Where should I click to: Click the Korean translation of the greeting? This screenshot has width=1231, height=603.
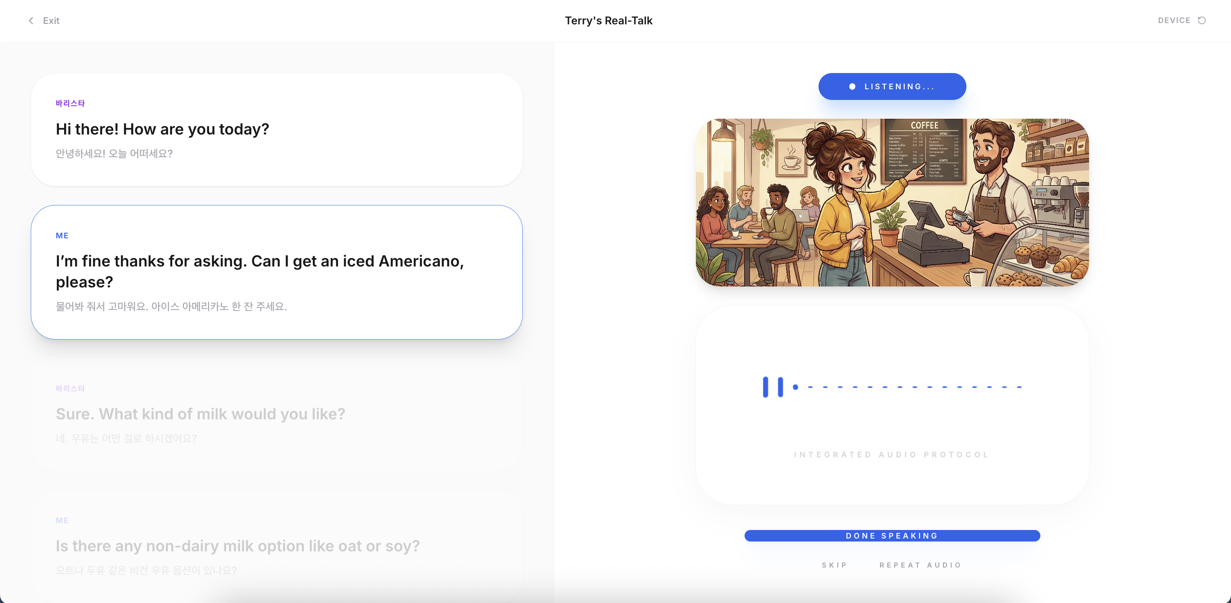tap(114, 153)
